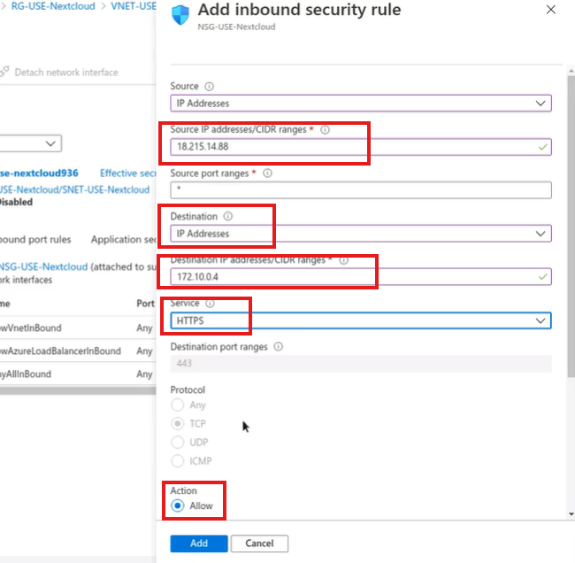Show info icon next to Destination
Viewport: 575px width, 563px height.
pyautogui.click(x=227, y=216)
